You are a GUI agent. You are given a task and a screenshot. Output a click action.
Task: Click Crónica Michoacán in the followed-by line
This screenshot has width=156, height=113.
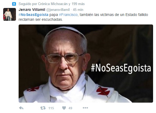coord(53,4)
